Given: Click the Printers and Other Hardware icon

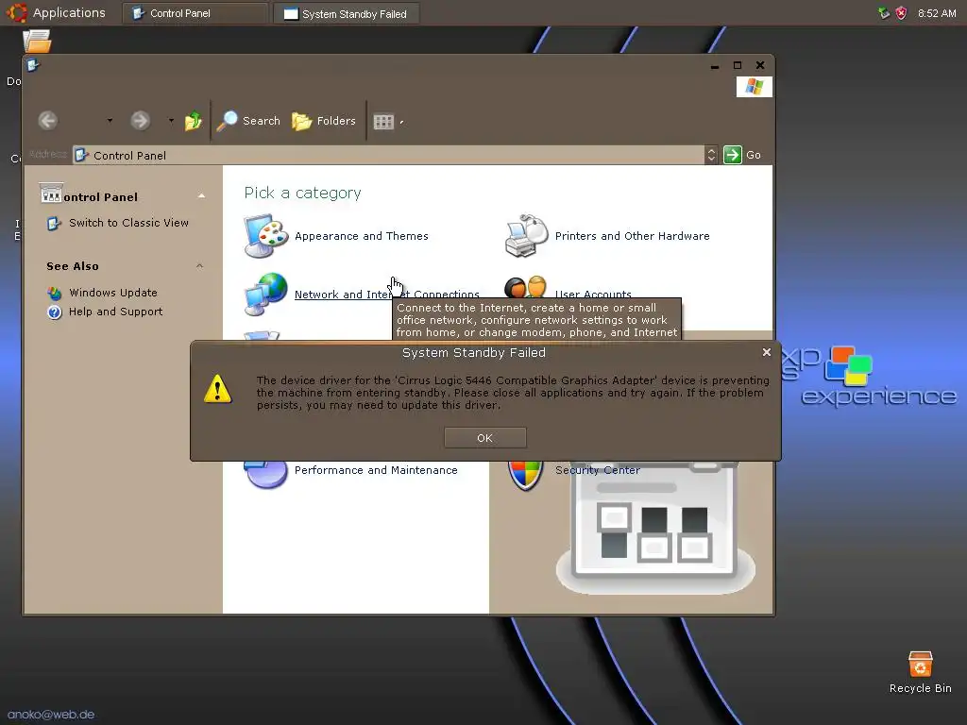Looking at the screenshot, I should coord(526,235).
